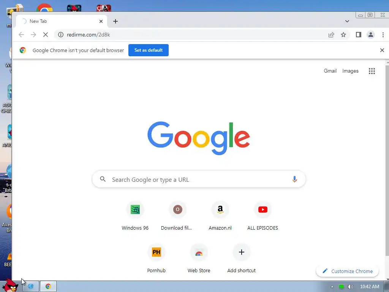Expand the tab search chevron

(347, 21)
